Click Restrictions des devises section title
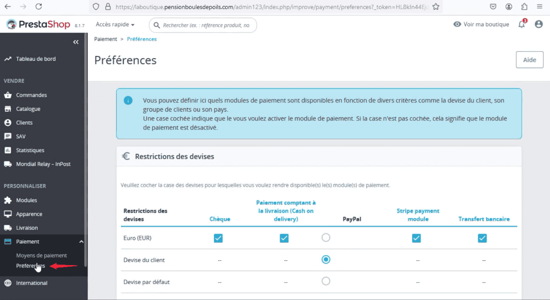Image resolution: width=550 pixels, height=300 pixels. coord(175,156)
